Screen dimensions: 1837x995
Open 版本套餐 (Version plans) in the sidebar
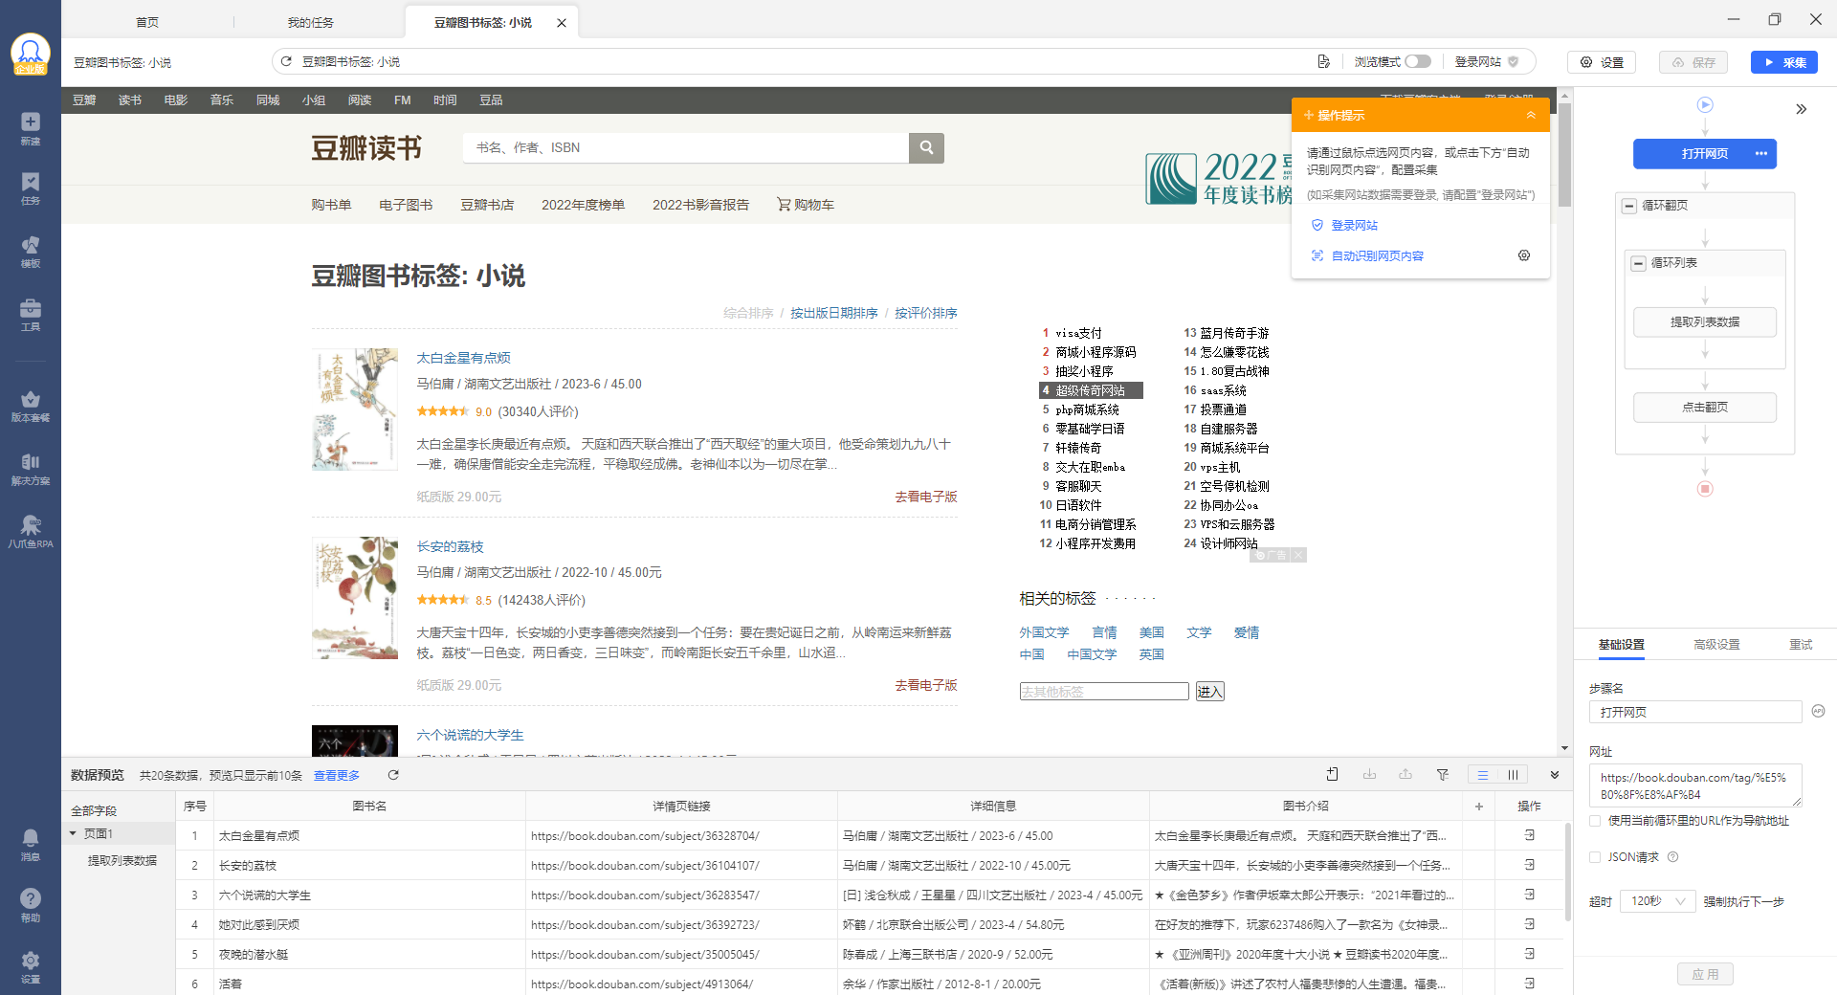pyautogui.click(x=31, y=406)
